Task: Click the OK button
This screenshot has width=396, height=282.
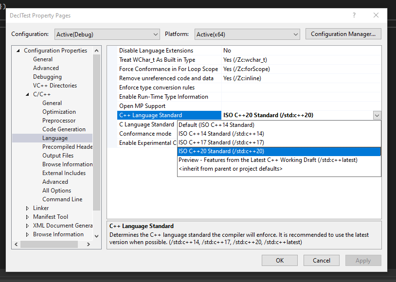Action: pyautogui.click(x=279, y=260)
